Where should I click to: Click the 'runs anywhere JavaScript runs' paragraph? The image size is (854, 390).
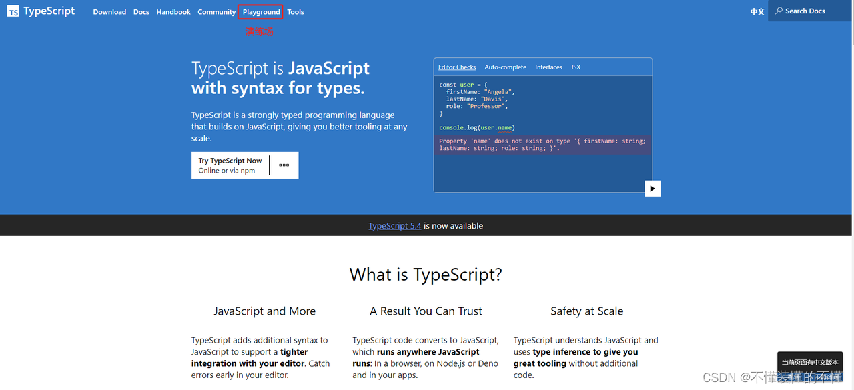426,357
